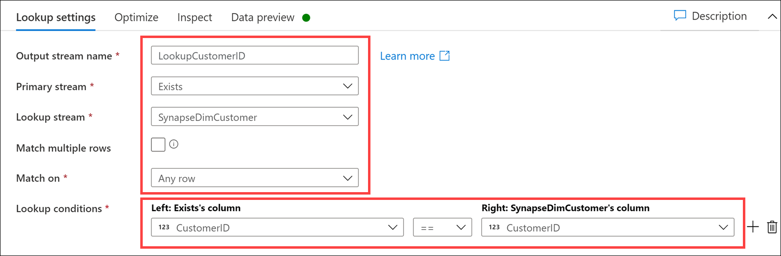Open the Primary stream dropdown showing Exists
The height and width of the screenshot is (256, 781).
click(255, 86)
